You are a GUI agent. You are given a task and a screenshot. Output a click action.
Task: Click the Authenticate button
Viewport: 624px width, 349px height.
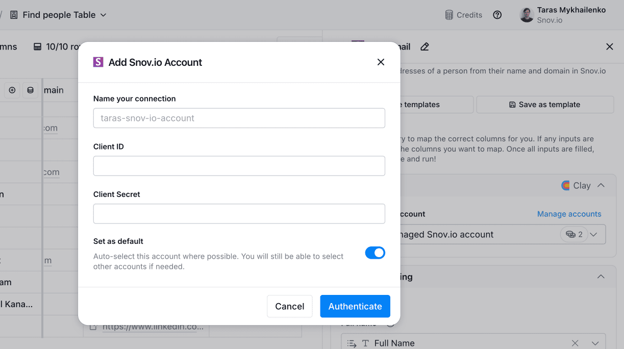pyautogui.click(x=355, y=306)
